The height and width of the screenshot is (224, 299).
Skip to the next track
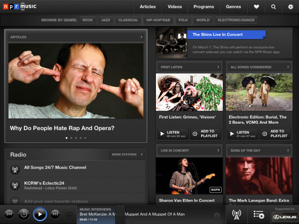55,214
